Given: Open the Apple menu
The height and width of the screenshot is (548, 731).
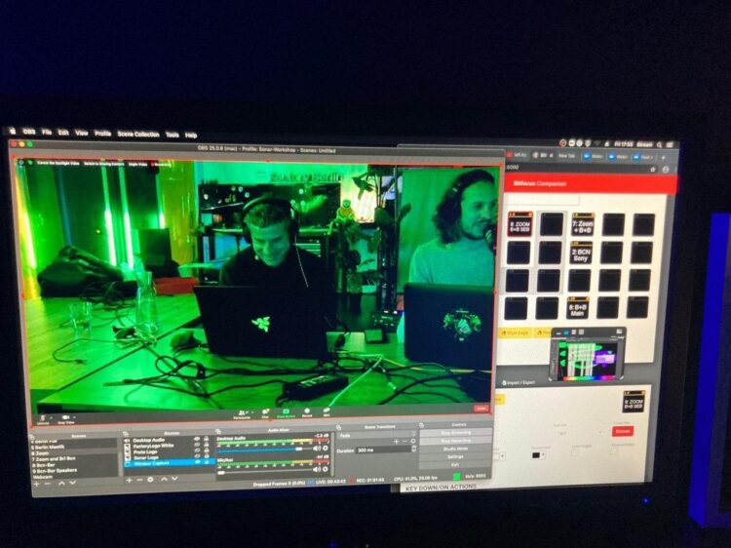Looking at the screenshot, I should pyautogui.click(x=13, y=131).
